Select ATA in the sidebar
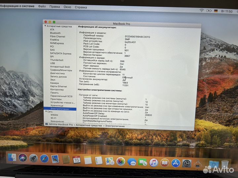 (52, 30)
